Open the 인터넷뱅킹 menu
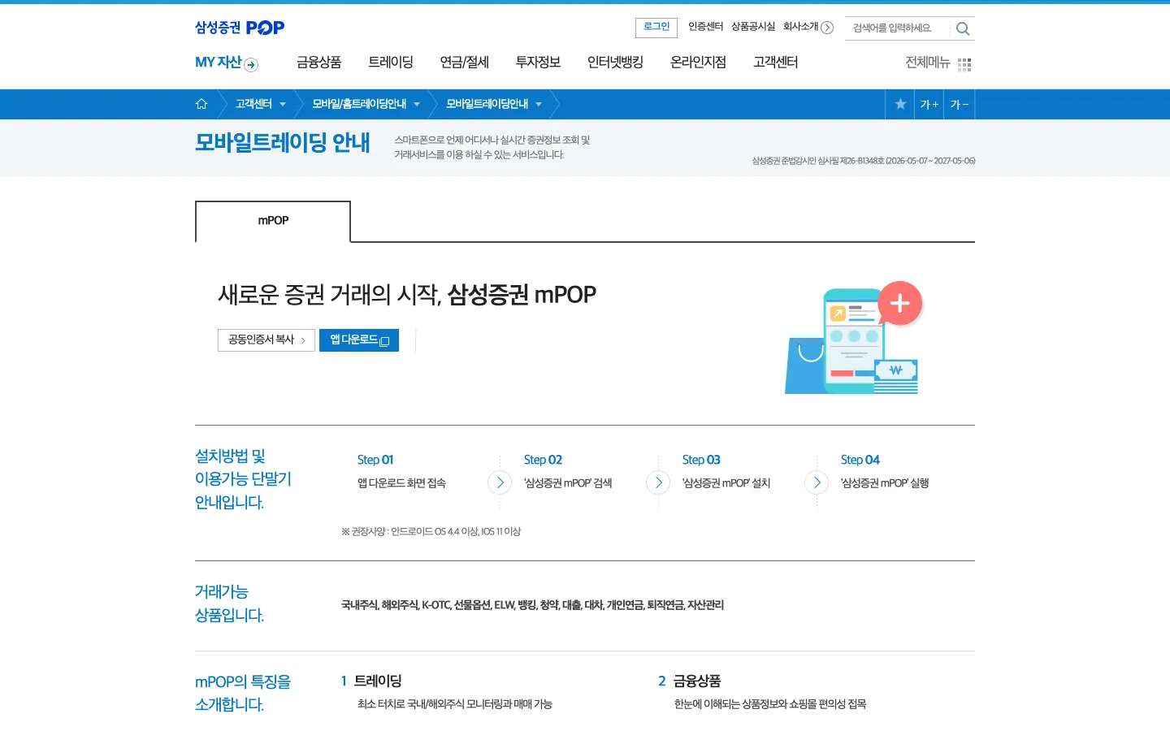This screenshot has width=1170, height=731. point(615,63)
